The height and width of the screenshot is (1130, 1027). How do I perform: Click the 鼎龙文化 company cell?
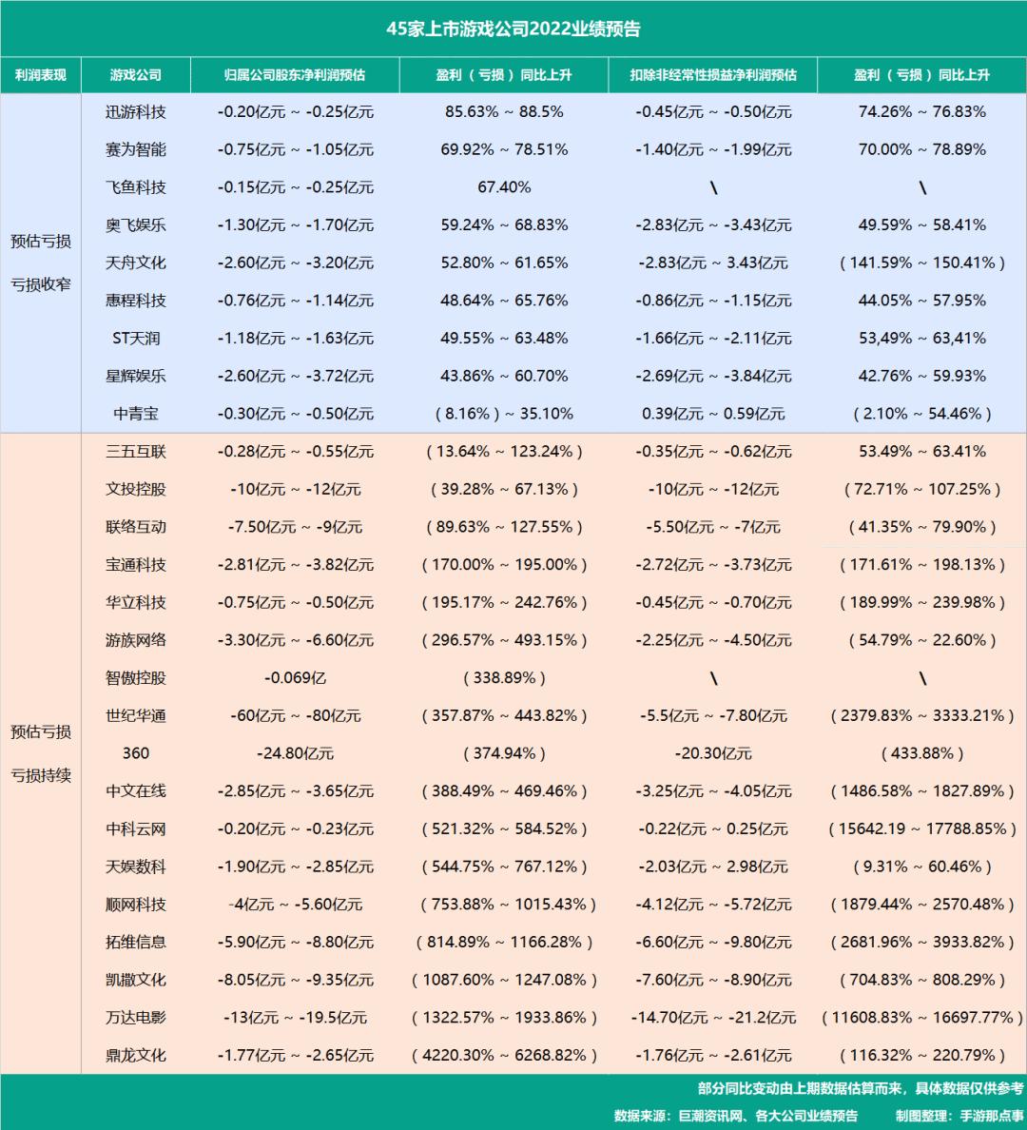pyautogui.click(x=135, y=1055)
